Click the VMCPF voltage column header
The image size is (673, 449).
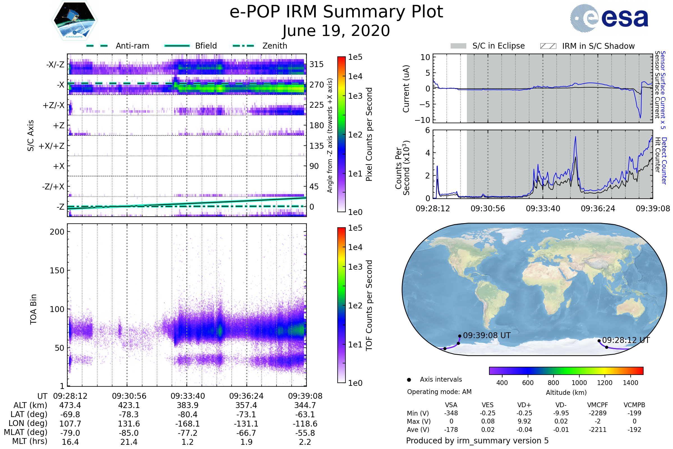(x=598, y=405)
